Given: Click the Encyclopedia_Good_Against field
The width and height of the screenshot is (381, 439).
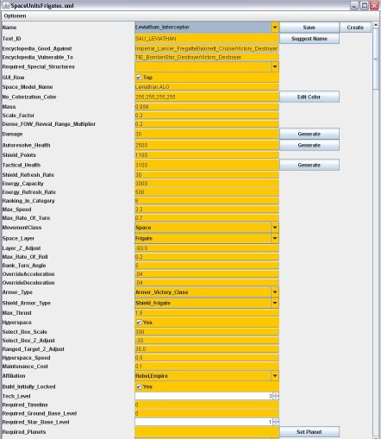Looking at the screenshot, I should (207, 48).
